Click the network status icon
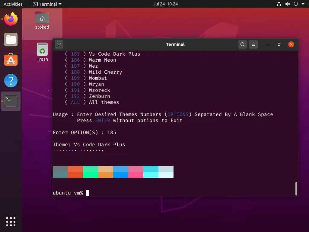This screenshot has height=232, width=309. pyautogui.click(x=279, y=4)
